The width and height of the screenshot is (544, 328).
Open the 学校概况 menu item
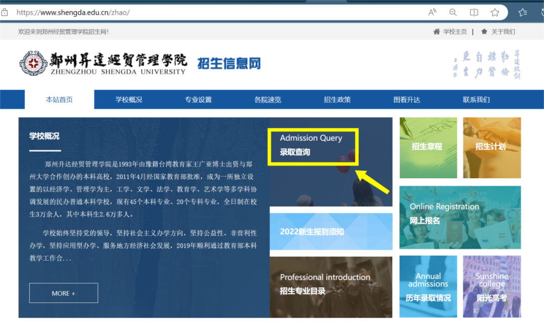129,100
